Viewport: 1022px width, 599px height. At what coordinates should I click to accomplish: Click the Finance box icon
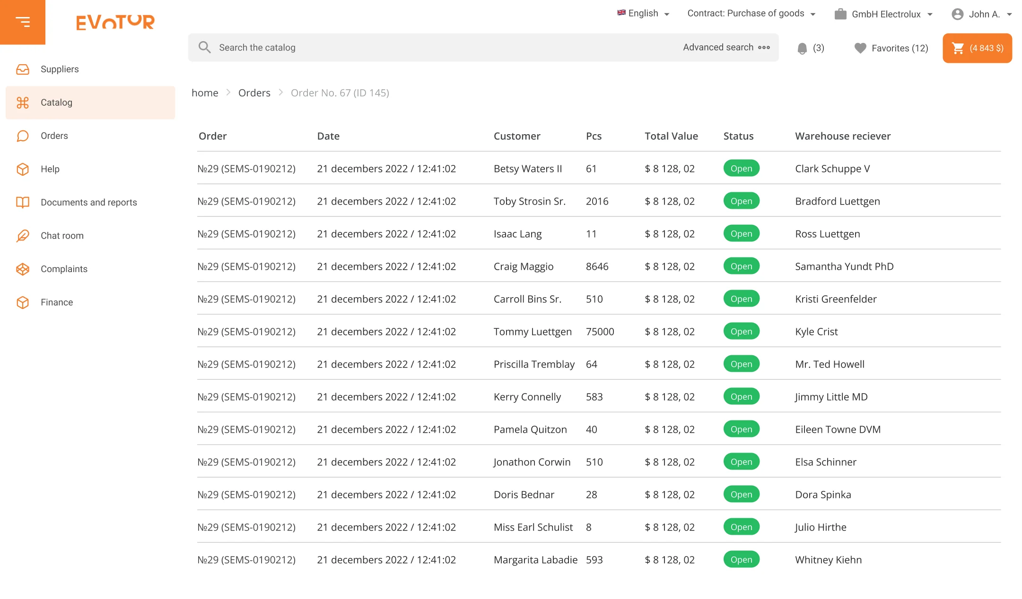pyautogui.click(x=23, y=302)
